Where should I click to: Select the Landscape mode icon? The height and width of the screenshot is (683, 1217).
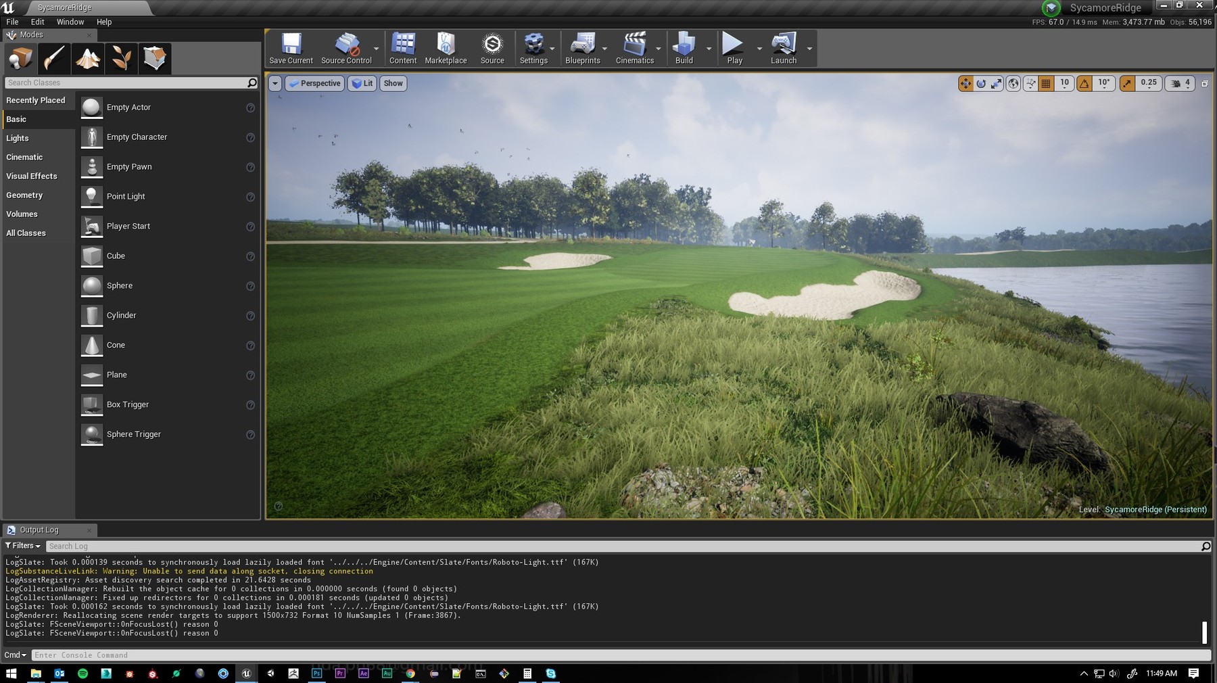(88, 58)
